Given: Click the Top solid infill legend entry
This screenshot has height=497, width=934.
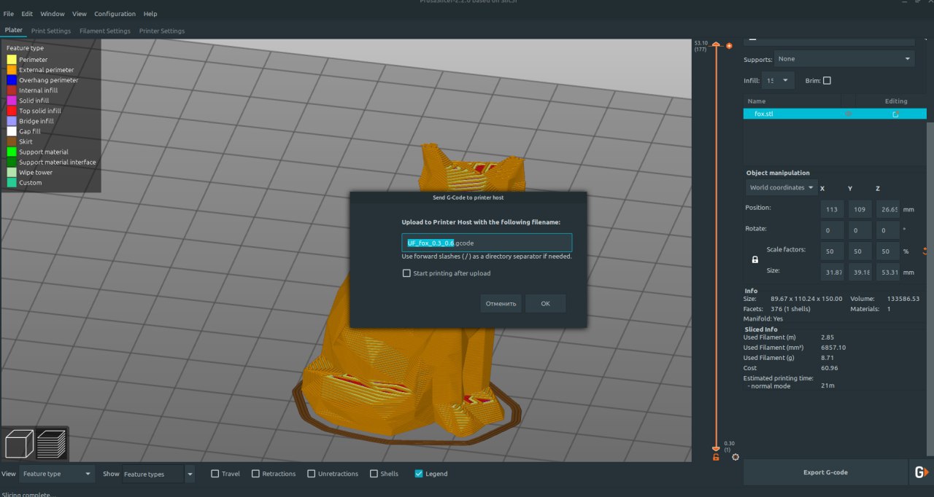Looking at the screenshot, I should [x=34, y=111].
